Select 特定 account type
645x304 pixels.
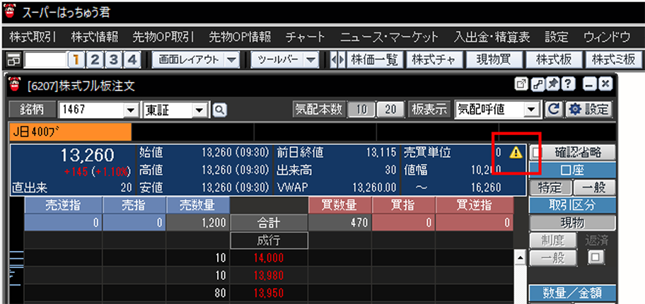coord(550,187)
